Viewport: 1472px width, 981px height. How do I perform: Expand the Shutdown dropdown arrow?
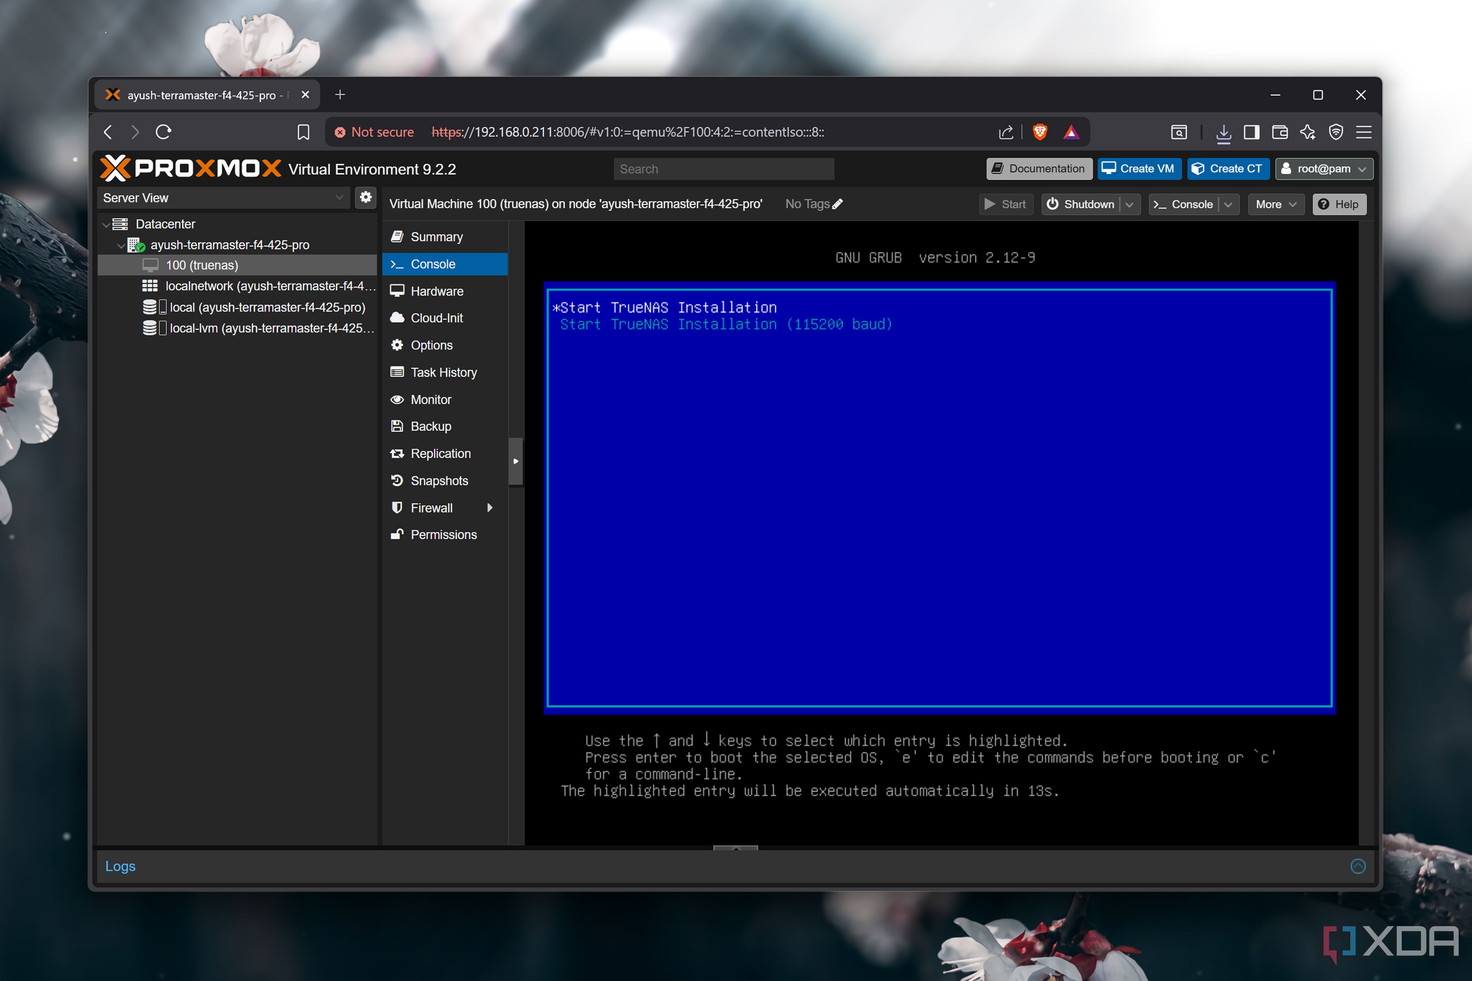[x=1130, y=204]
